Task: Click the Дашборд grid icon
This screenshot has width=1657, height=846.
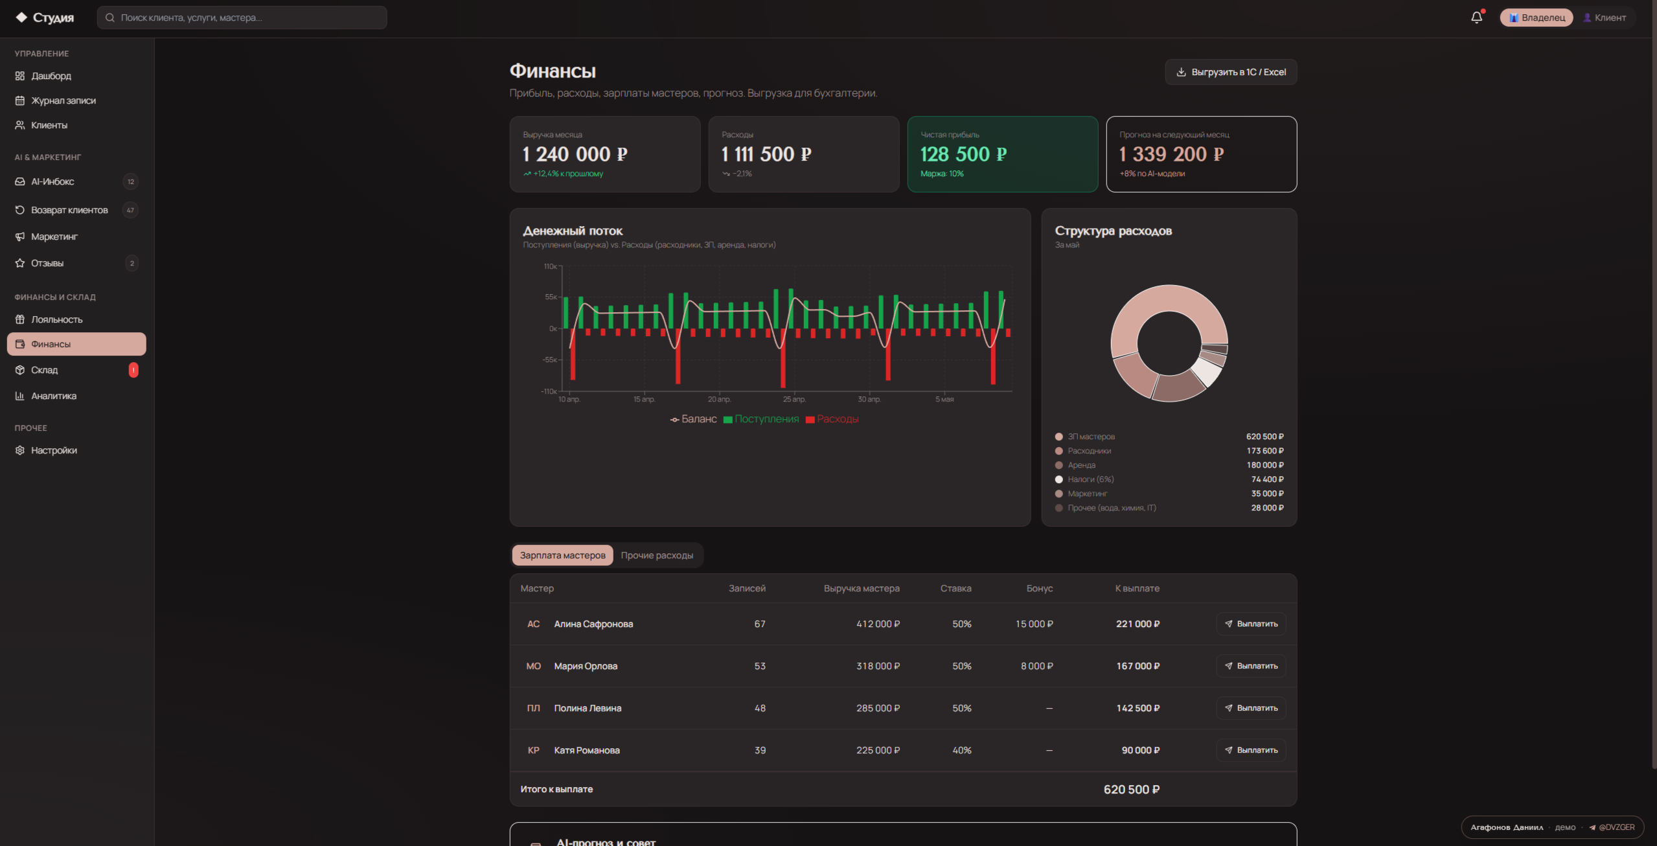Action: tap(20, 76)
